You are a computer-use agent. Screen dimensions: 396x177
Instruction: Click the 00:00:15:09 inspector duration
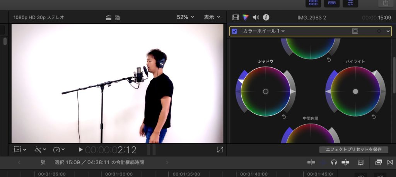click(377, 18)
